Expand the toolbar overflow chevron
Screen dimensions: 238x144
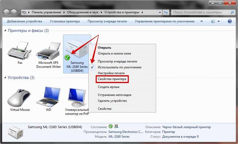coord(202,21)
